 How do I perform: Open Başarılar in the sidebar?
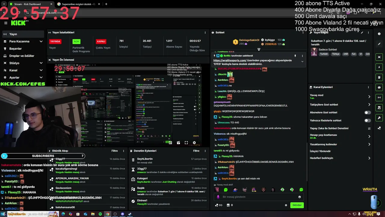(x=23, y=49)
